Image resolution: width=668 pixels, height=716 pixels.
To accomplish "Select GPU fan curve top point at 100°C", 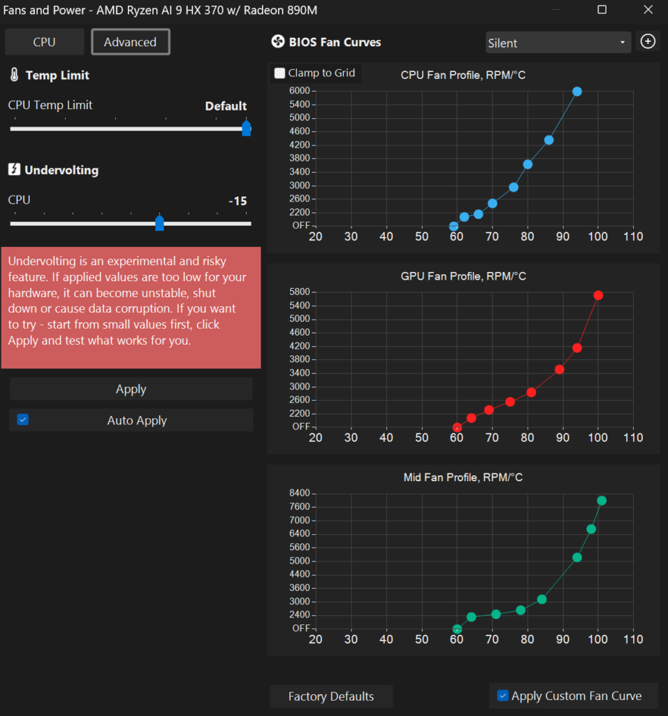I will pos(598,296).
